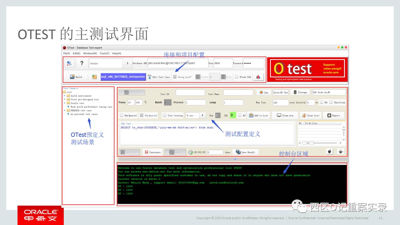
Task: Enable the Test tracing checkbox
Action: pos(164,115)
